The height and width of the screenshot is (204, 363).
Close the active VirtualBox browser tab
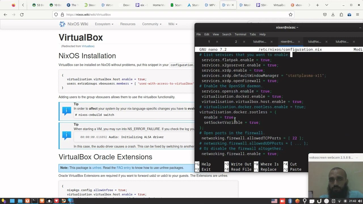pos(233,5)
